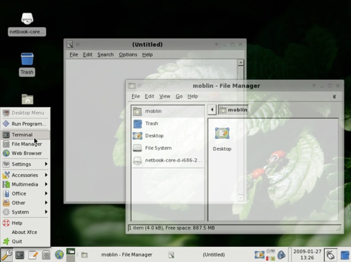Screen dimensions: 351x262
Task: Select Trash in File Manager sidebar
Action: (x=151, y=123)
